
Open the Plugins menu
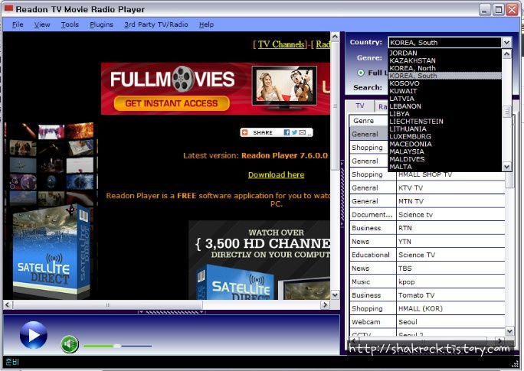[102, 24]
